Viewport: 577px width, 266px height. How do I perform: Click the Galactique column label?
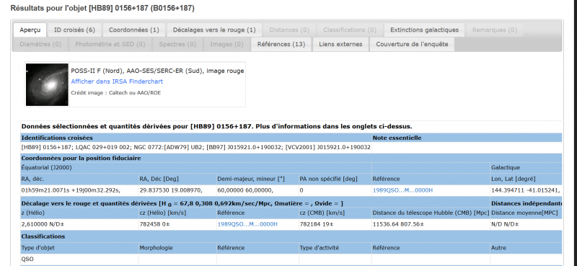pyautogui.click(x=506, y=167)
